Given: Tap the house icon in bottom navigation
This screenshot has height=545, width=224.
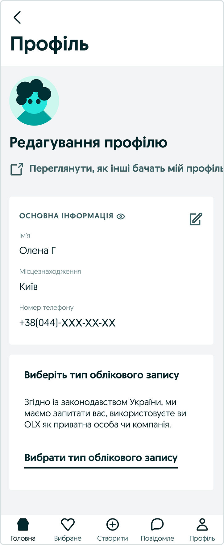Looking at the screenshot, I should point(23,524).
